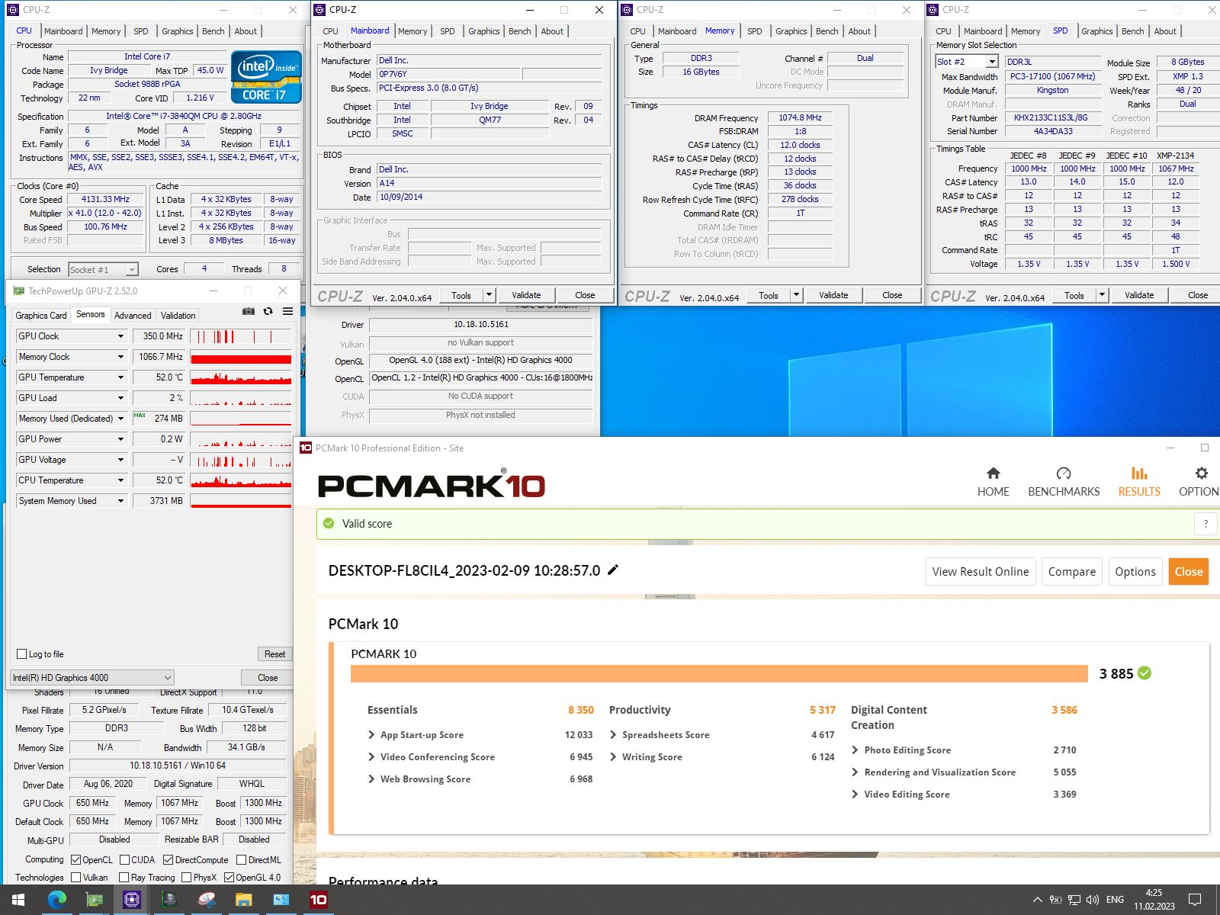Open Graphics tab in the Memory CPU-Z window
The width and height of the screenshot is (1220, 915).
791,31
